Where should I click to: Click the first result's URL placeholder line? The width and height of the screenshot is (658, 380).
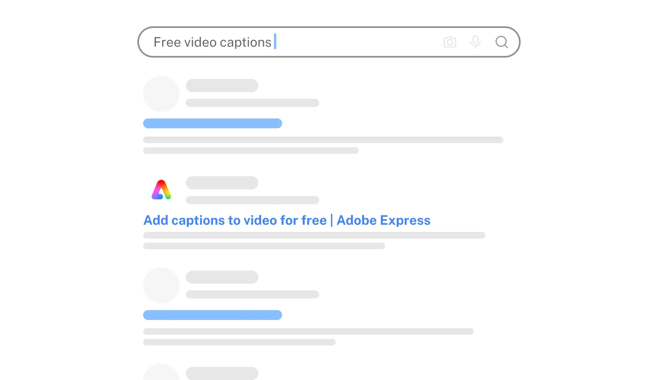point(253,103)
